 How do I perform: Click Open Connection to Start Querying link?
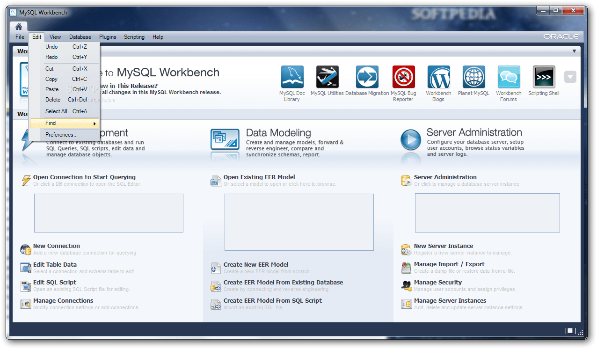(84, 177)
